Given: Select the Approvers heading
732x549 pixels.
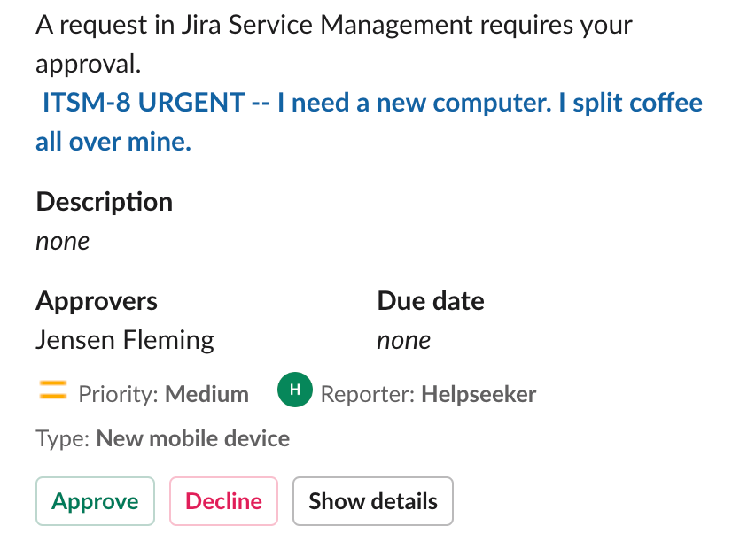Looking at the screenshot, I should 97,300.
